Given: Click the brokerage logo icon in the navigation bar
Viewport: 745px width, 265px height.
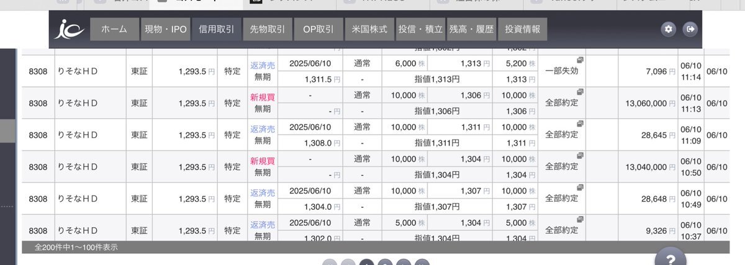Looking at the screenshot, I should (68, 29).
